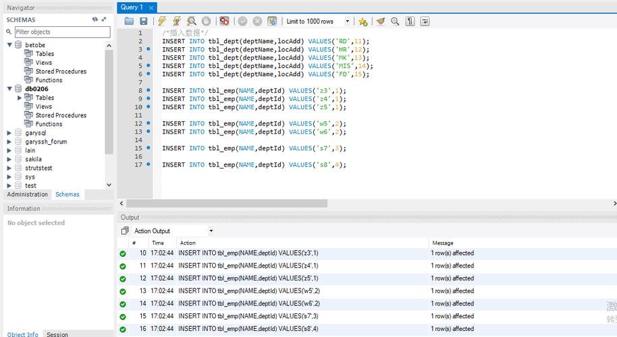The width and height of the screenshot is (617, 337).
Task: Sort output by the Time column header
Action: point(158,243)
